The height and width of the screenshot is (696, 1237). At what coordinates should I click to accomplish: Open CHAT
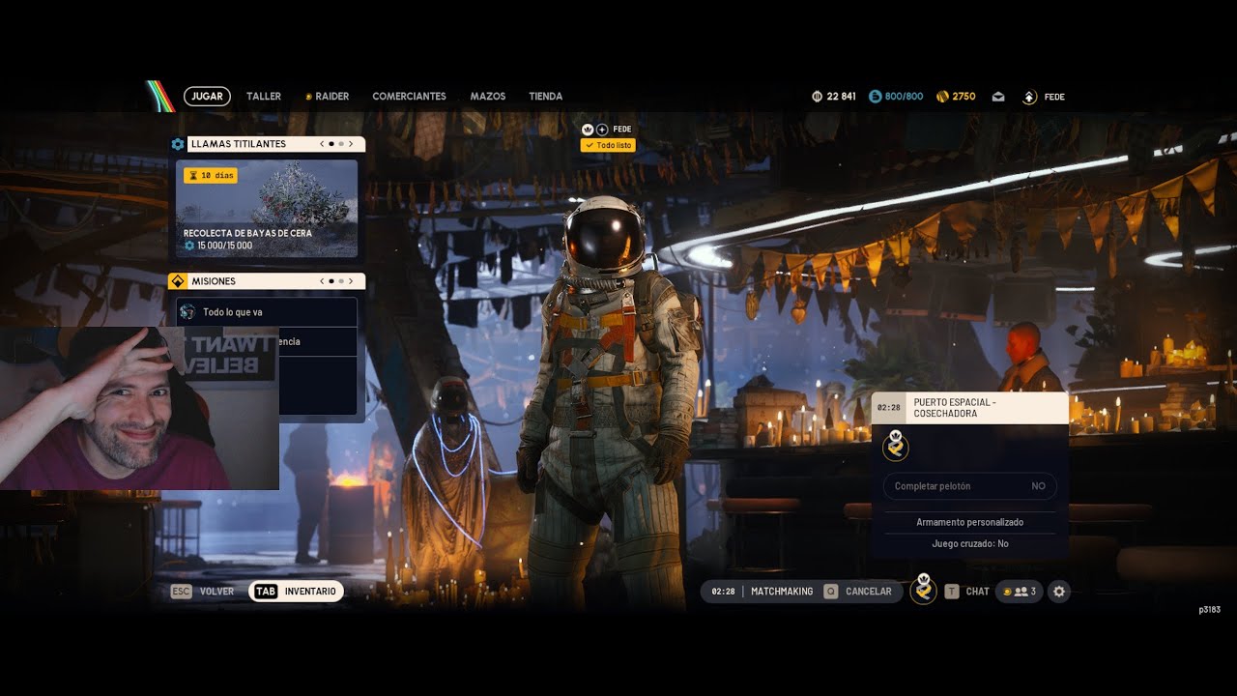pyautogui.click(x=978, y=592)
